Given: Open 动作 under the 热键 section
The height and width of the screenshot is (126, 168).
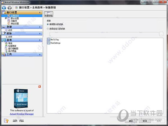Looking at the screenshot, I should pyautogui.click(x=10, y=30).
